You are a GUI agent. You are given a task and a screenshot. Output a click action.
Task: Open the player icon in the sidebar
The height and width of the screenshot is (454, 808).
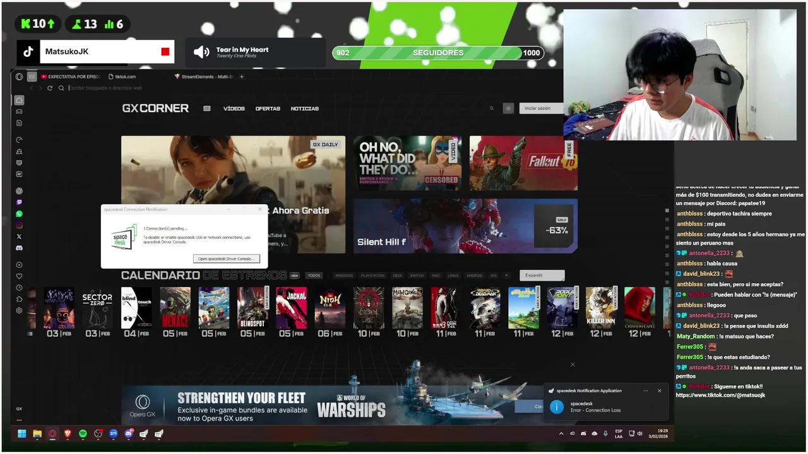coord(20,265)
